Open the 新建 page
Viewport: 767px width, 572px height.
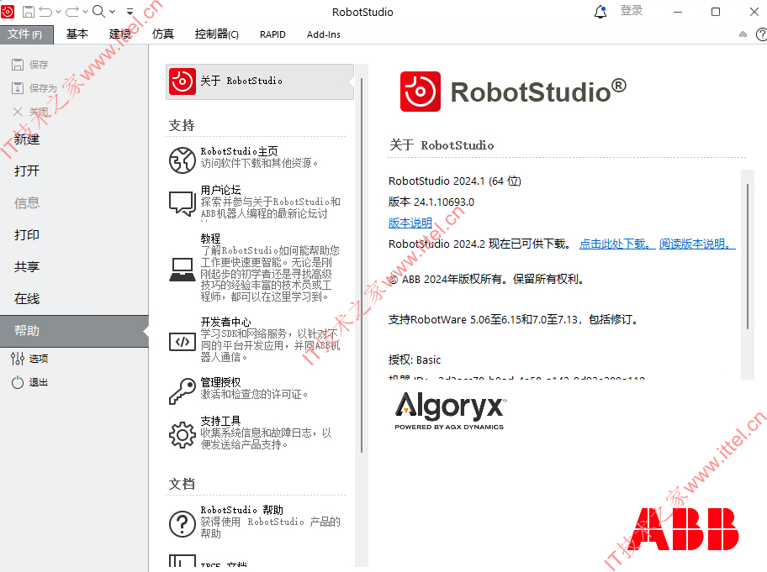(27, 139)
